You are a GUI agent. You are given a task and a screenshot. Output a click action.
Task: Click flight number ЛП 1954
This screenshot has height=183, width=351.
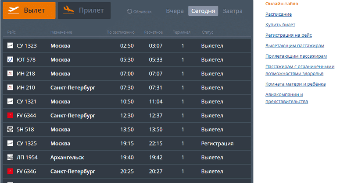[27, 157]
